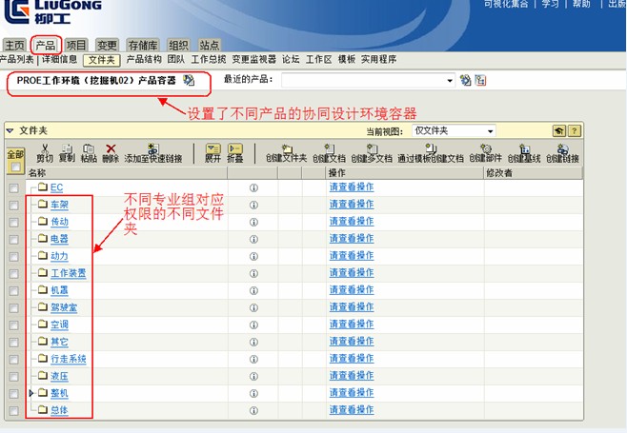Click the info icon in 车架 row
Viewport: 627px width, 433px height.
pyautogui.click(x=253, y=205)
